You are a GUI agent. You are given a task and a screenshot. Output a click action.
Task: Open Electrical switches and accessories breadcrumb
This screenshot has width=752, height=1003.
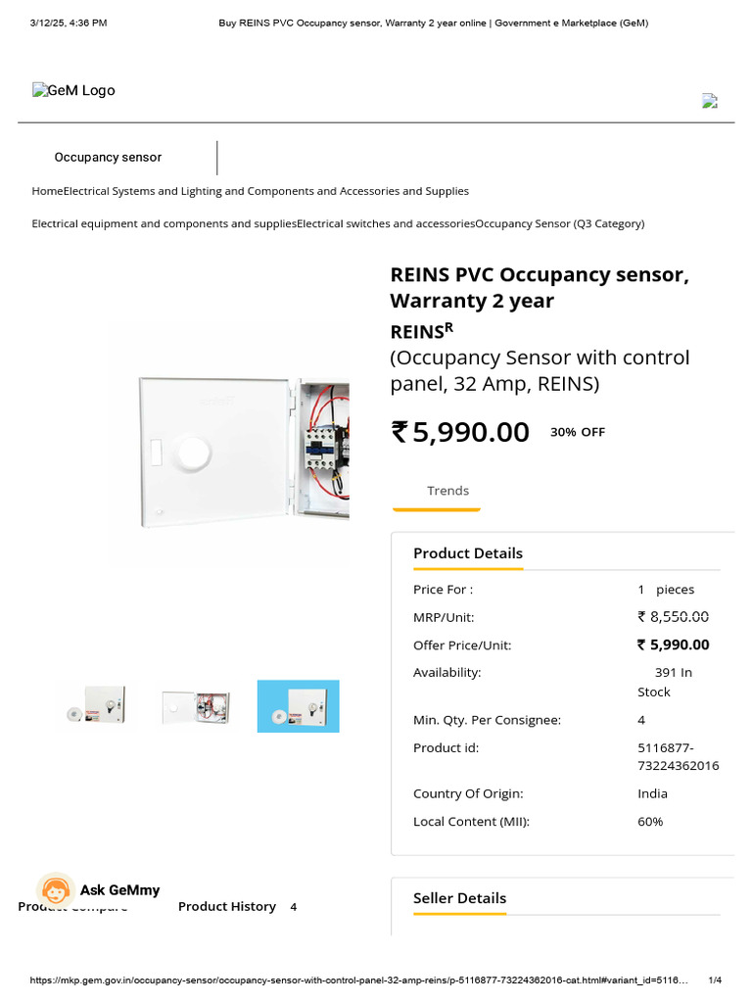tap(386, 223)
